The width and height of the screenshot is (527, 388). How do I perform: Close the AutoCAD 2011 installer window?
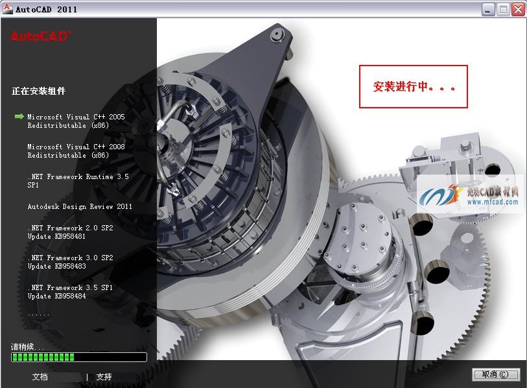pyautogui.click(x=518, y=10)
